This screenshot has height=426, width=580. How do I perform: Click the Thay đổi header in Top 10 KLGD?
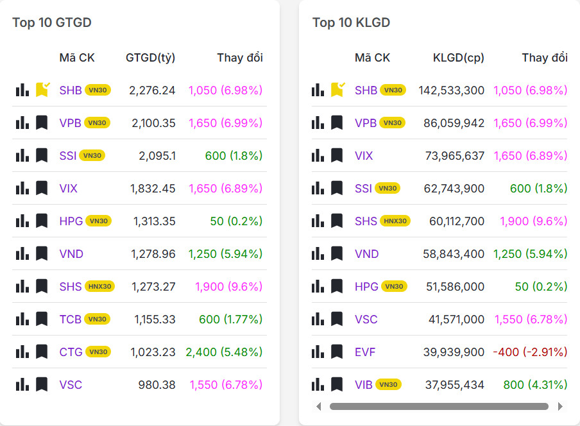[x=545, y=58]
